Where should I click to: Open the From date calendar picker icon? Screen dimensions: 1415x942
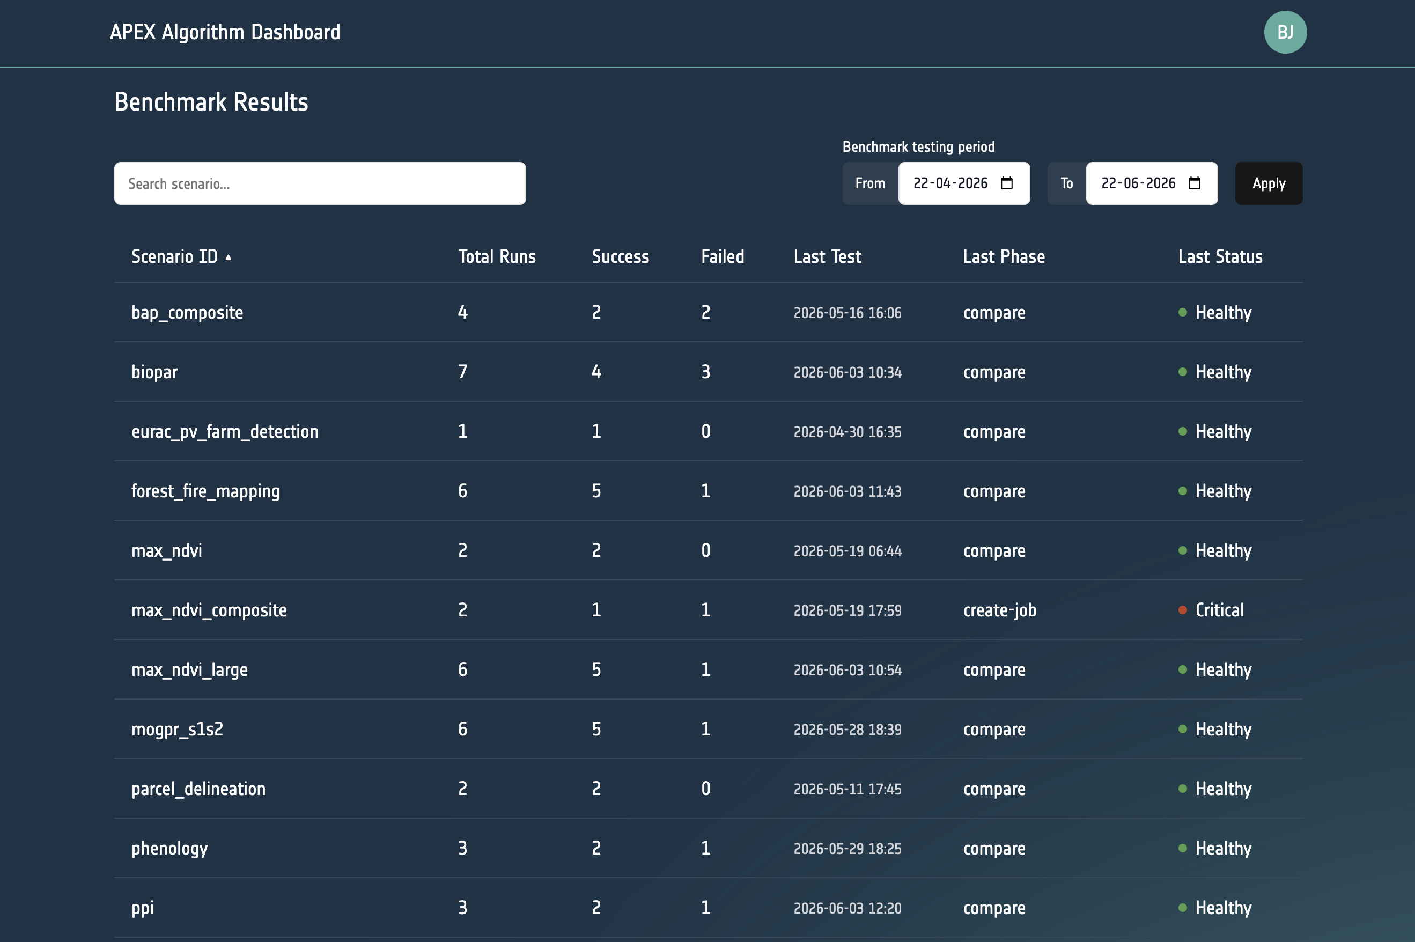(1007, 183)
